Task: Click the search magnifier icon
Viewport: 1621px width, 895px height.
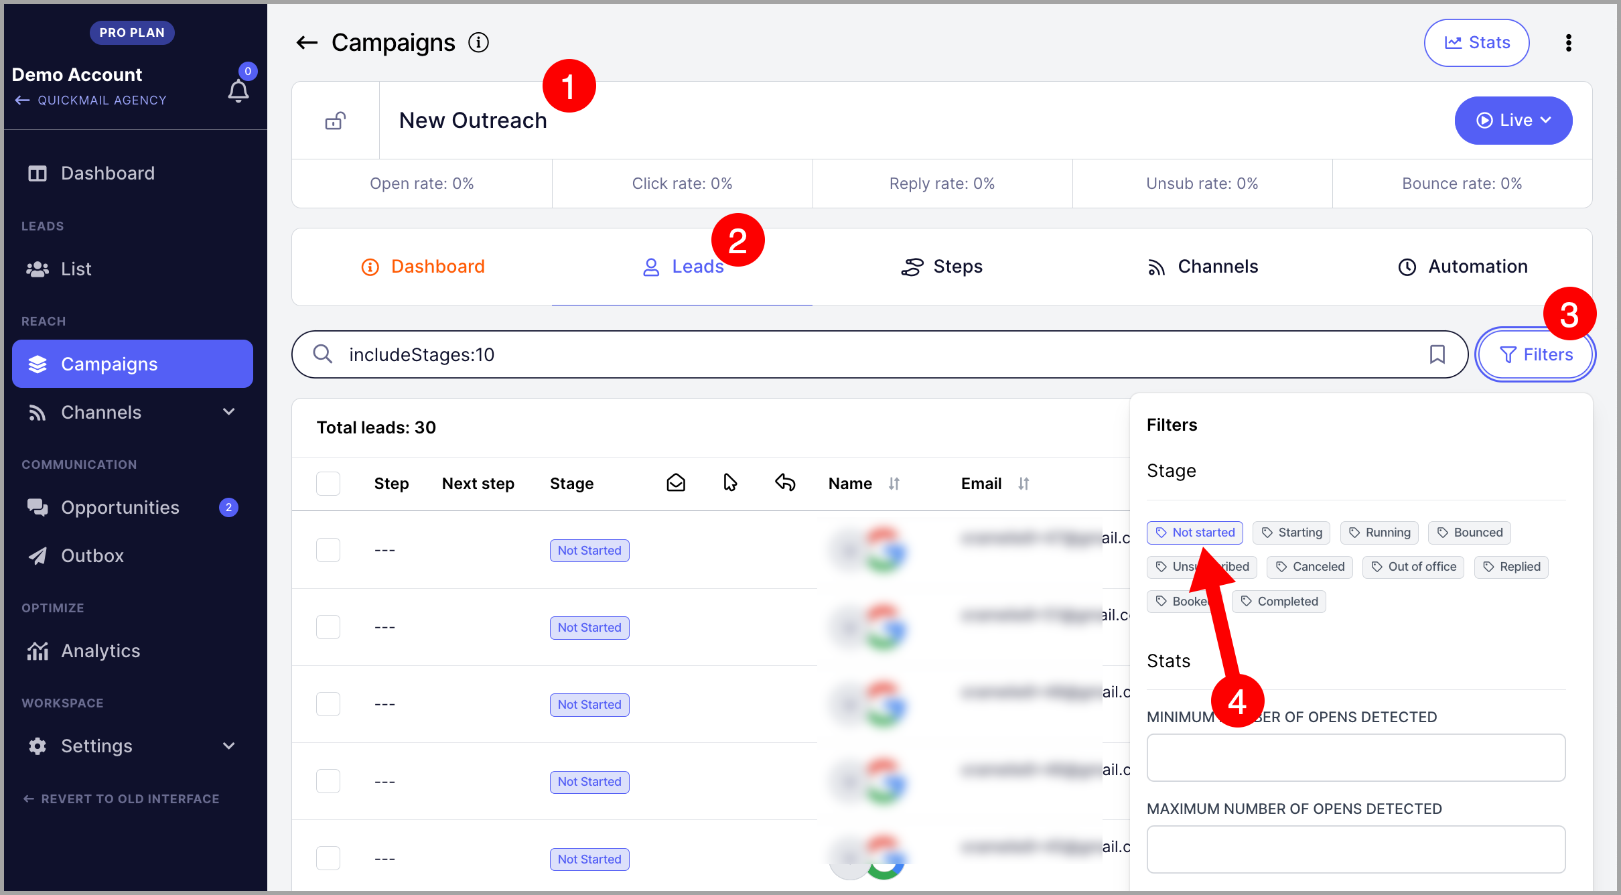Action: (323, 354)
